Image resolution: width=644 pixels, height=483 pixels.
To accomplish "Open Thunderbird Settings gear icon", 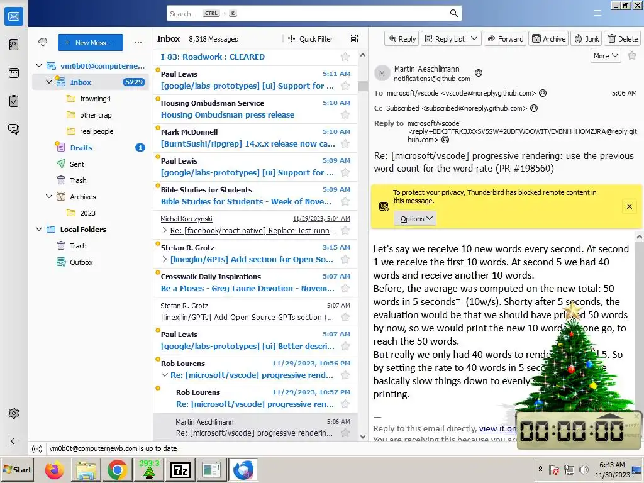I will [14, 413].
